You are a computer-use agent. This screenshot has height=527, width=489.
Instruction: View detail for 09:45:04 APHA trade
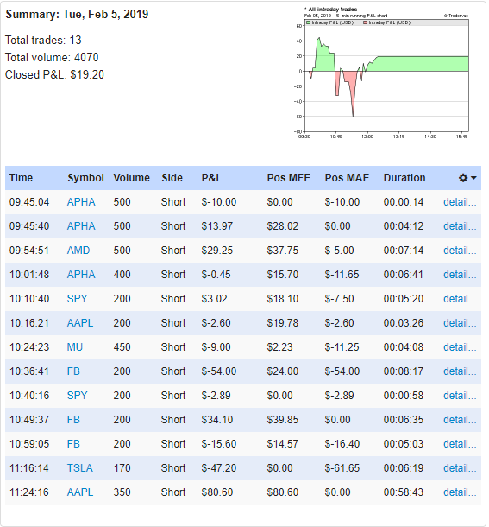tap(460, 202)
